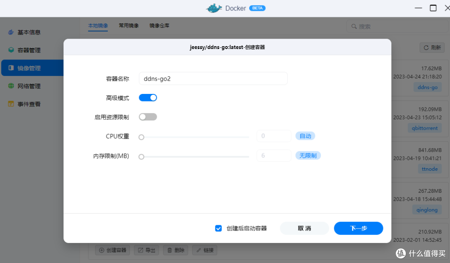Click the 自动 CPU weight badge
This screenshot has height=263, width=450.
pyautogui.click(x=305, y=136)
